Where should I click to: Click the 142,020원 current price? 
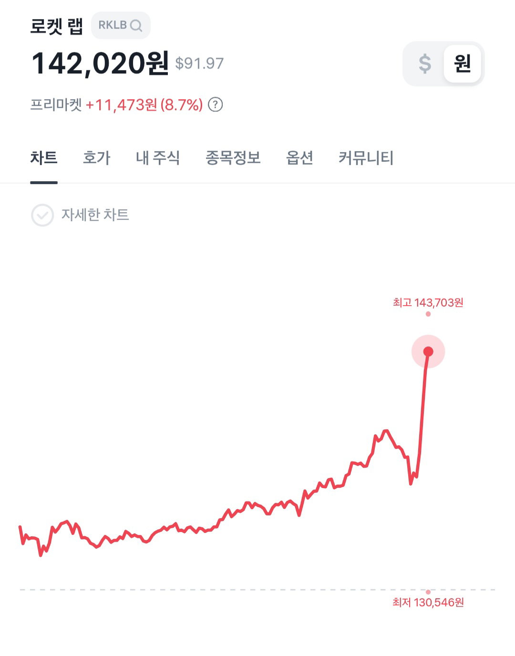(x=100, y=63)
